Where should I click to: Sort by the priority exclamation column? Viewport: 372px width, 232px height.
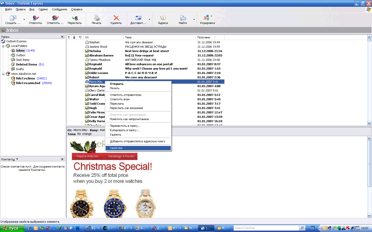[69, 37]
